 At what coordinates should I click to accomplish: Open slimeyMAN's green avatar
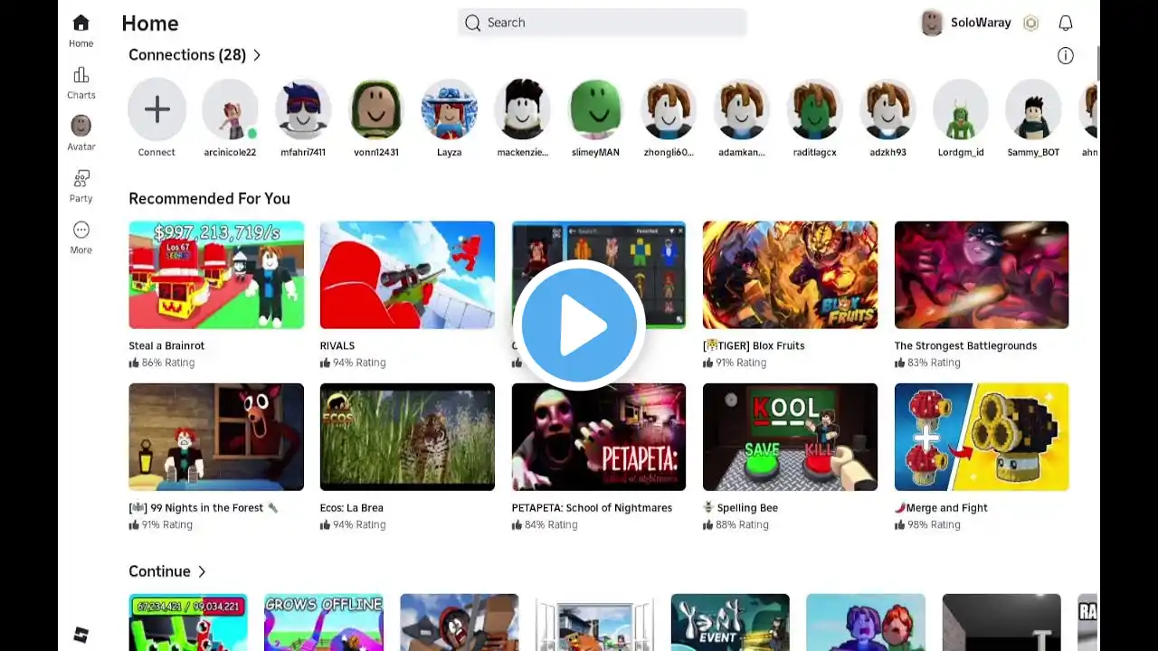[x=596, y=109]
